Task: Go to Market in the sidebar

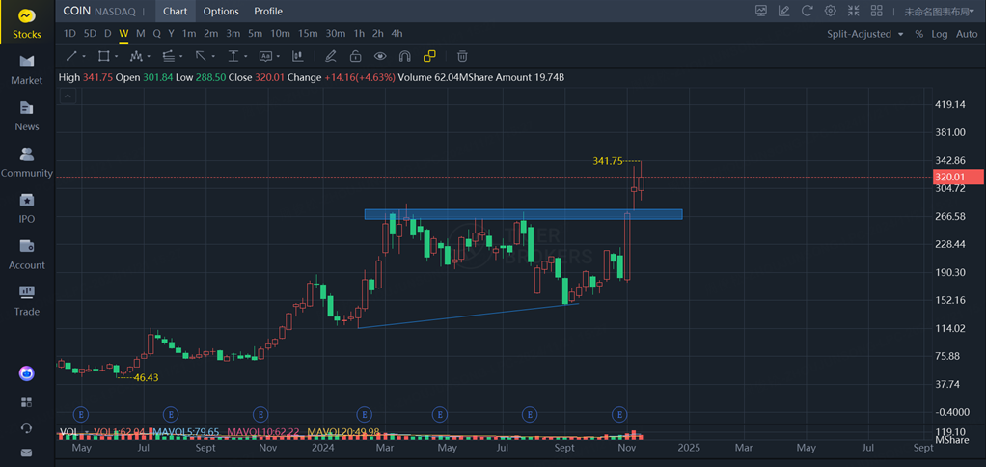Action: point(26,69)
